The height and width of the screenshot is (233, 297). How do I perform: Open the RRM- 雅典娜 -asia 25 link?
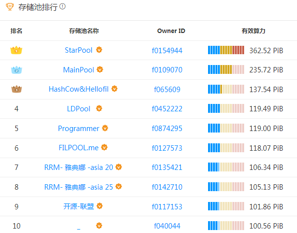point(79,187)
